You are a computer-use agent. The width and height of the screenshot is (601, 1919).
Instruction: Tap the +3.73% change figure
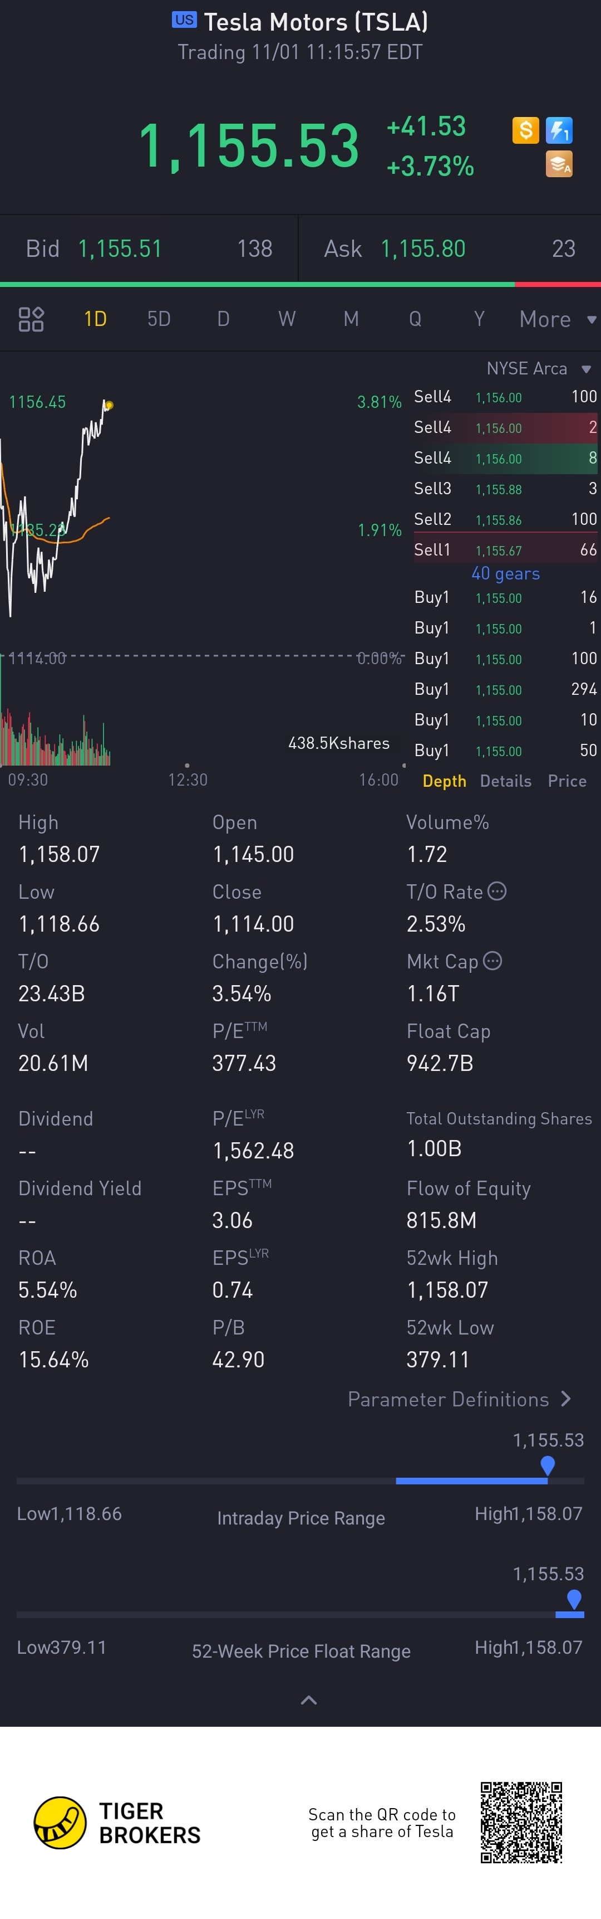click(430, 166)
